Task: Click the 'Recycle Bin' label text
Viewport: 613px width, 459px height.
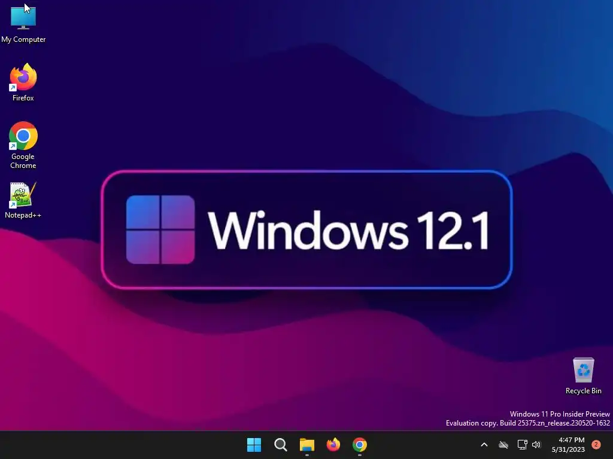Action: click(583, 391)
